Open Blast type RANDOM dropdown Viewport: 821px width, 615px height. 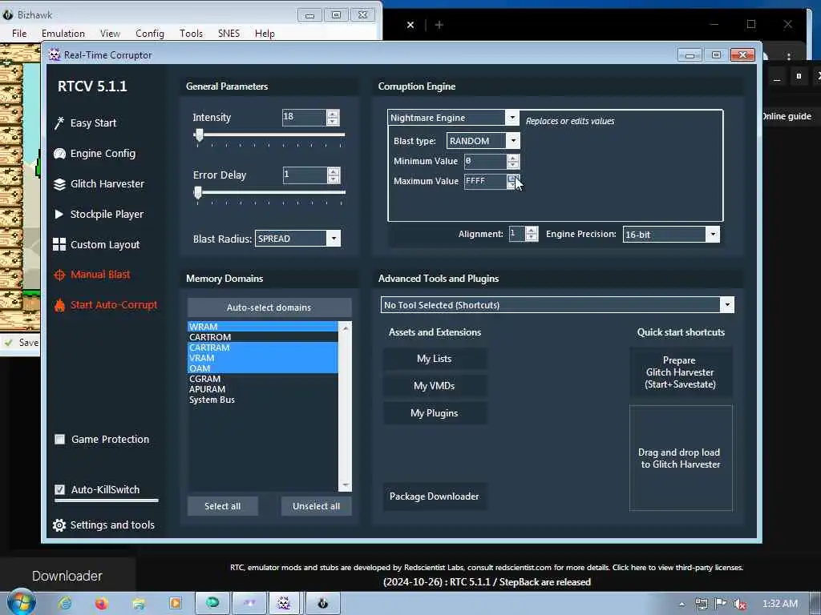coord(513,141)
